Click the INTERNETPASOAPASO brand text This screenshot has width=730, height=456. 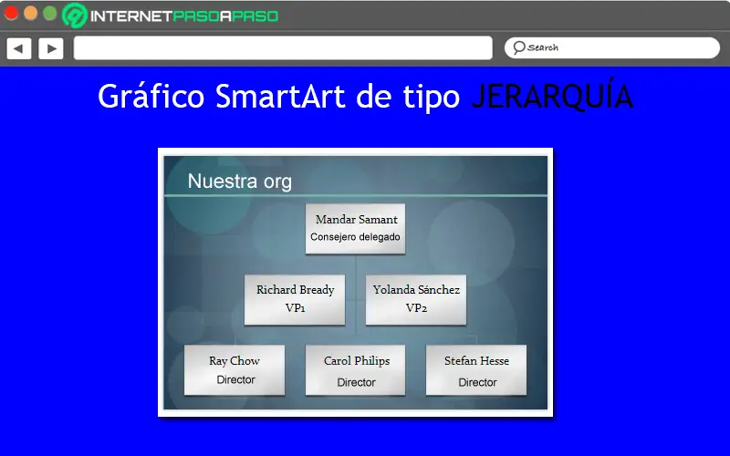click(x=184, y=16)
